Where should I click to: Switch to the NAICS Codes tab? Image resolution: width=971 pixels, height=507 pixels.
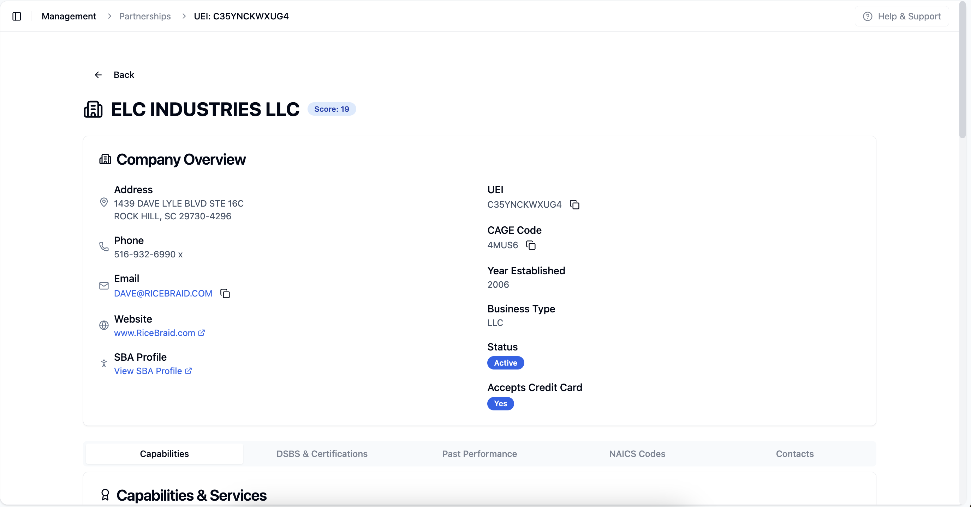(637, 453)
